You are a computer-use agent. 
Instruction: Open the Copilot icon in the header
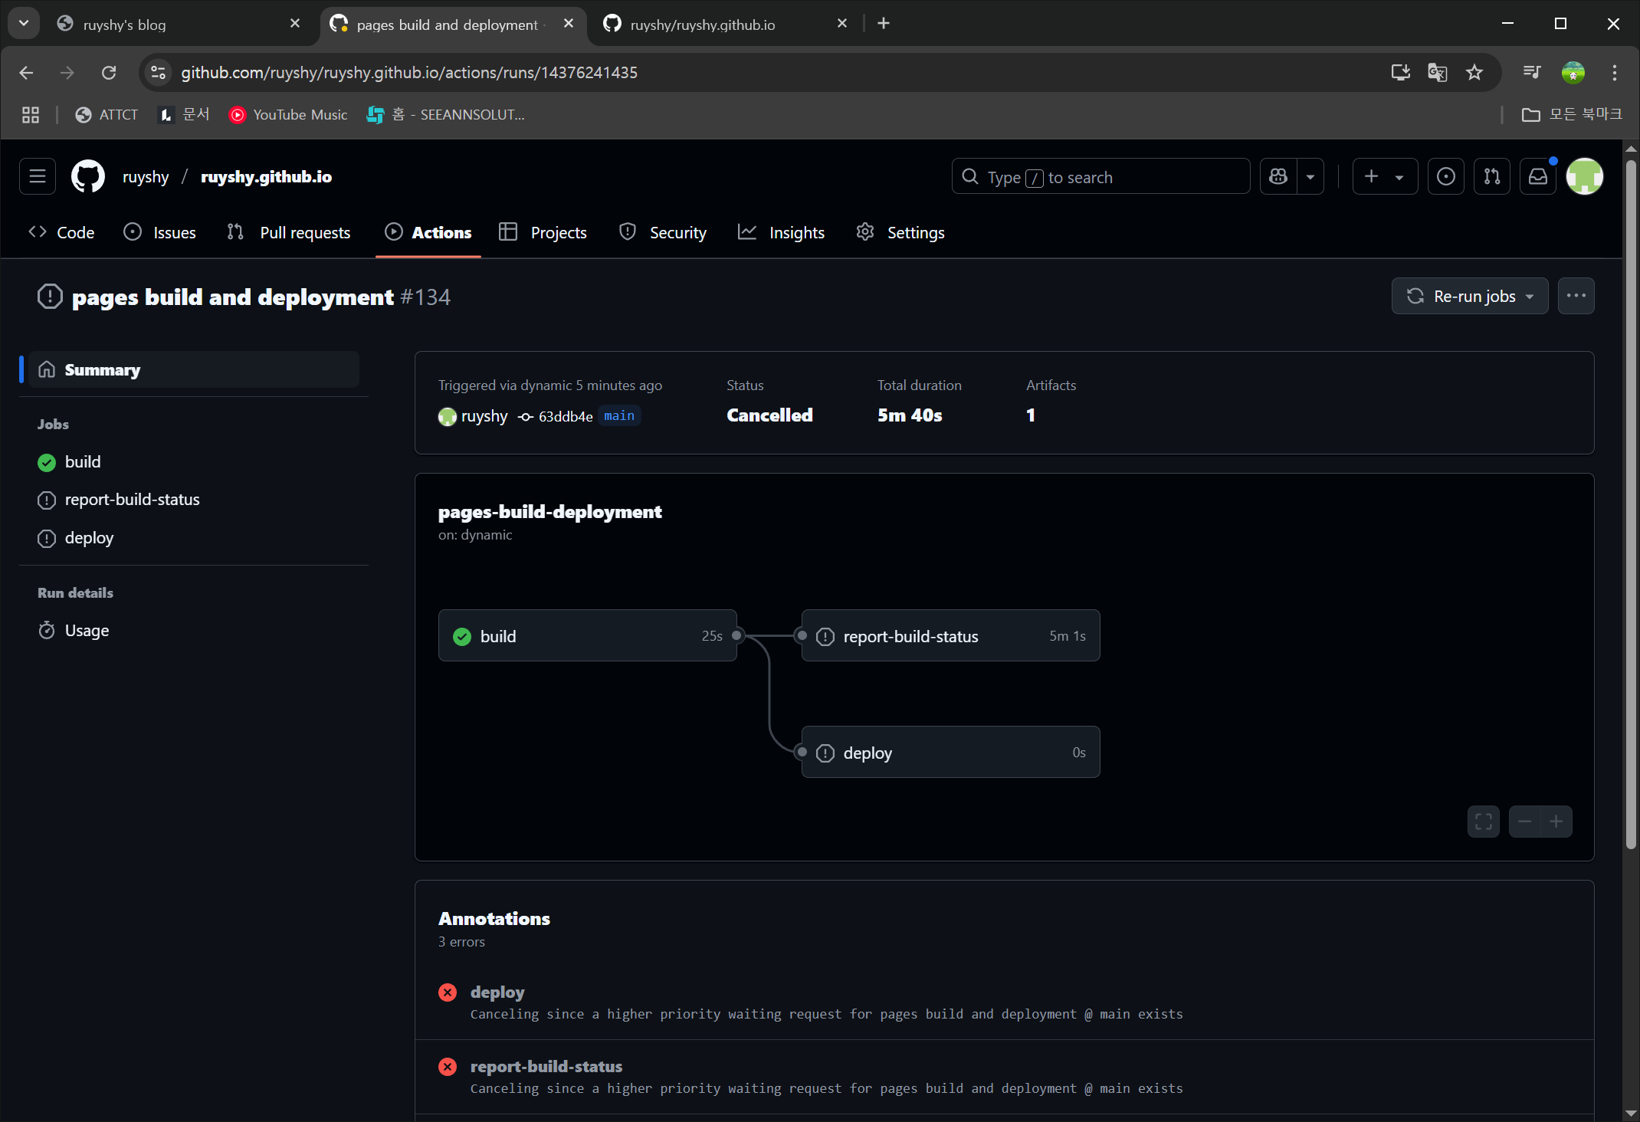click(1278, 176)
